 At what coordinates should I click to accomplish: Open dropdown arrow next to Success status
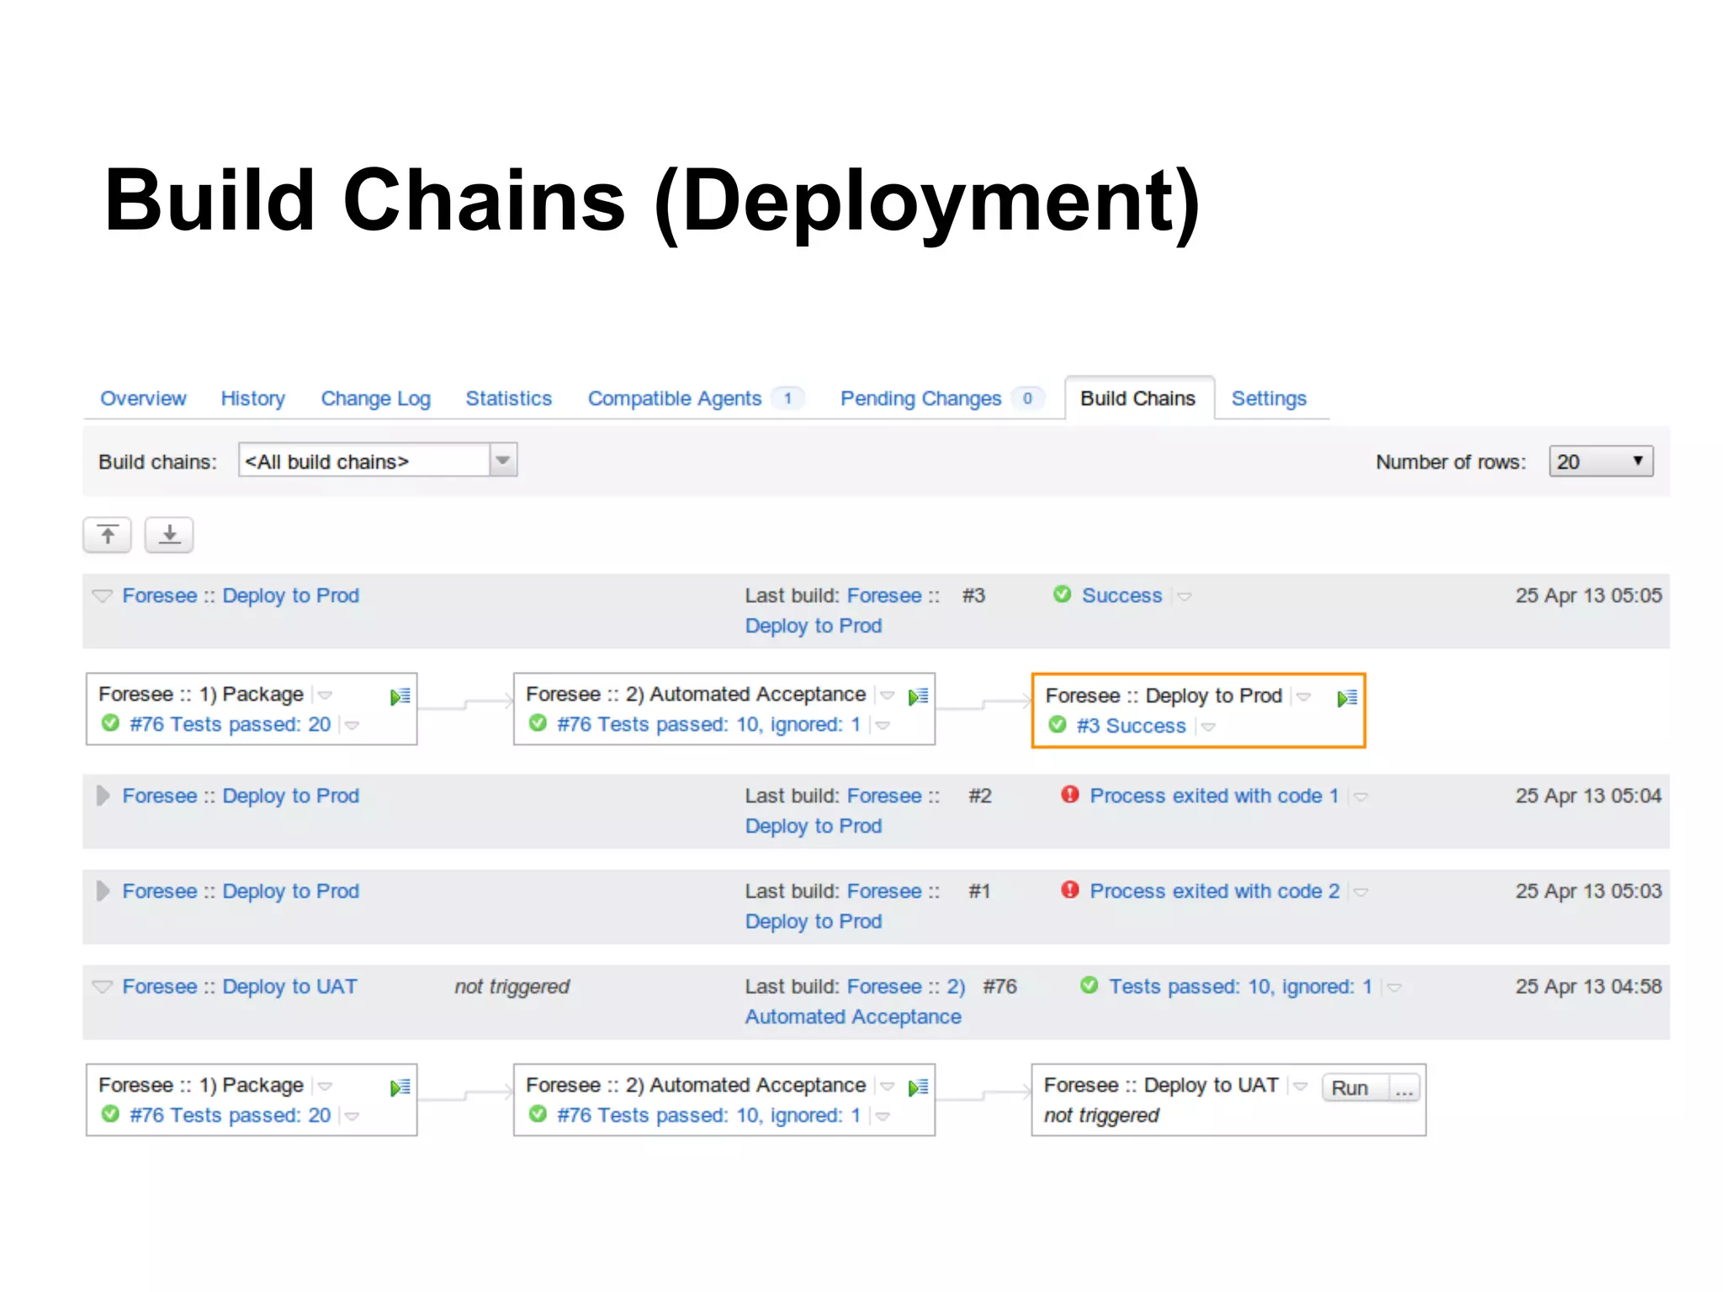(x=1185, y=596)
